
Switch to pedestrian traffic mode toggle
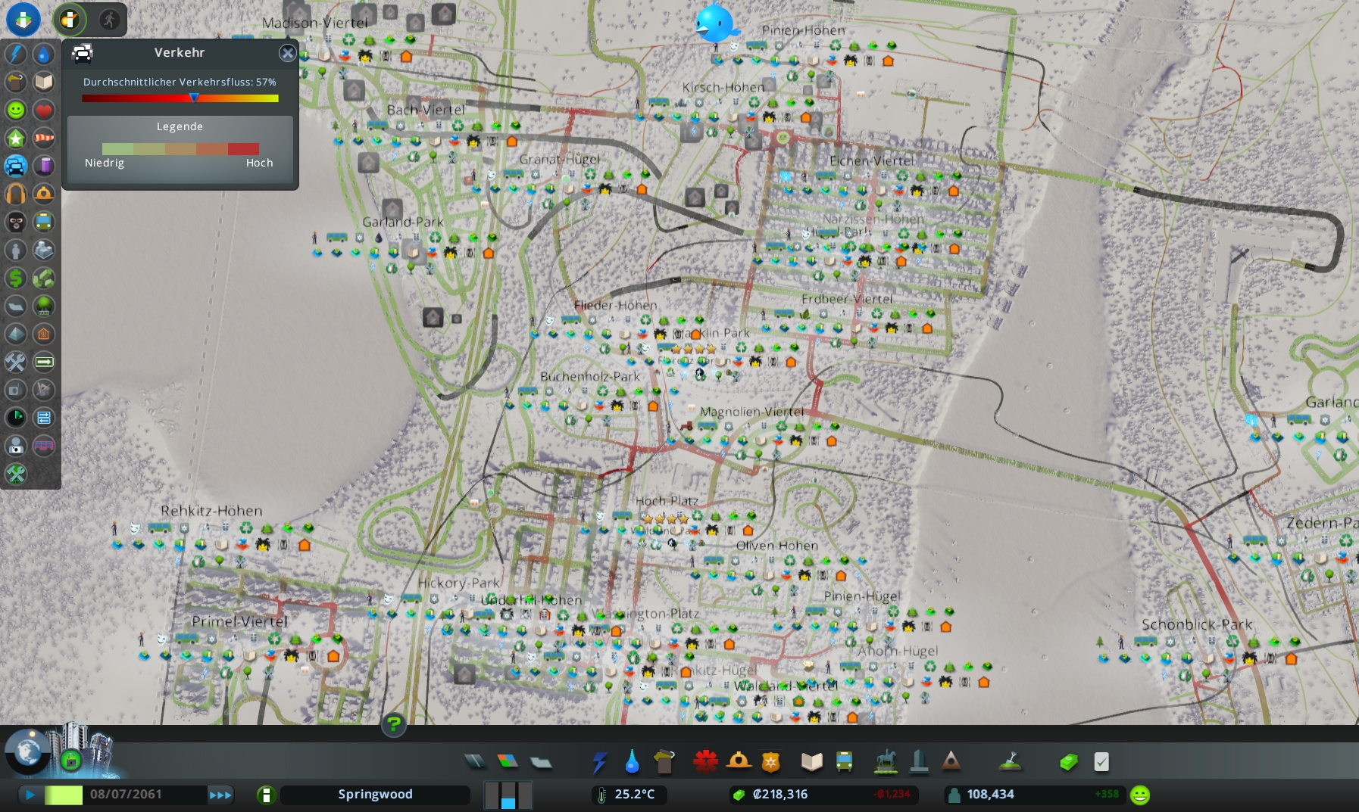tap(110, 20)
